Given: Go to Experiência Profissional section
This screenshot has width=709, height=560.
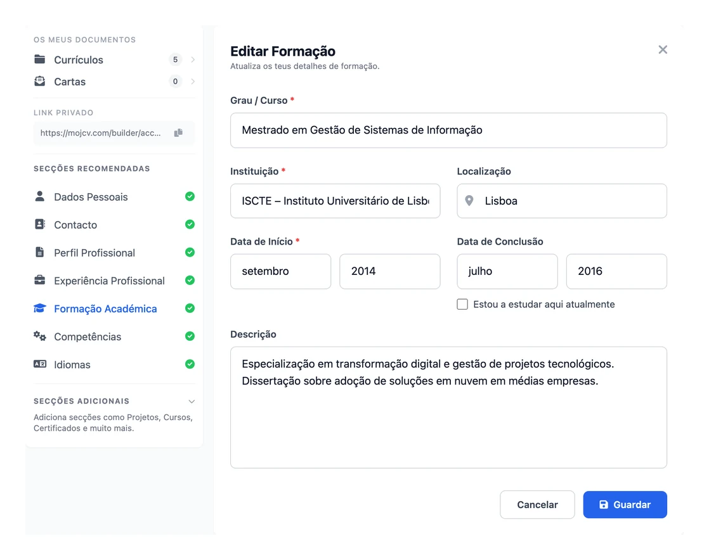Looking at the screenshot, I should (114, 281).
